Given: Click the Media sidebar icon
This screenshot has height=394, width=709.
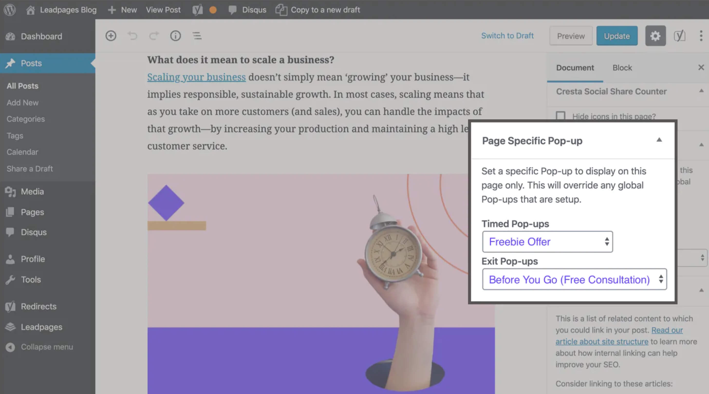Looking at the screenshot, I should click(11, 191).
